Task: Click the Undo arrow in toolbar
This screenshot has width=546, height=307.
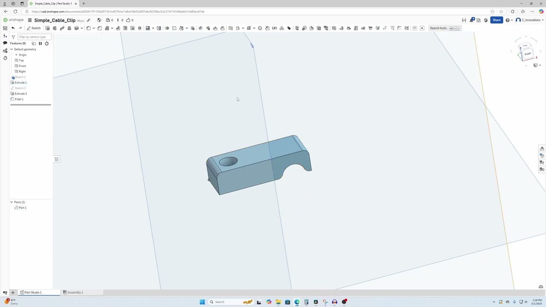Action: 13,28
